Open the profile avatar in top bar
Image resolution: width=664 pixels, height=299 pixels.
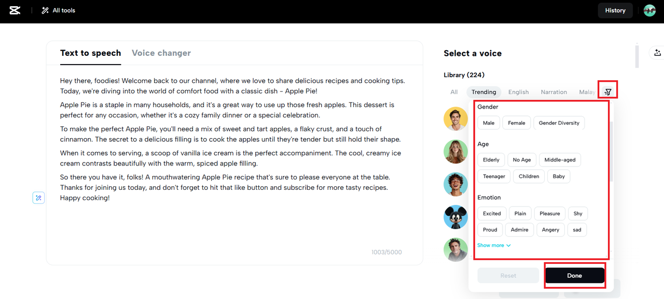coord(649,10)
